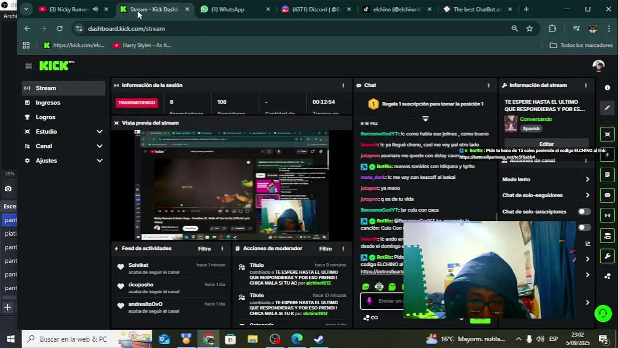Toggle the switch below Chat de solo-suscriptores
618x348 pixels.
click(584, 228)
